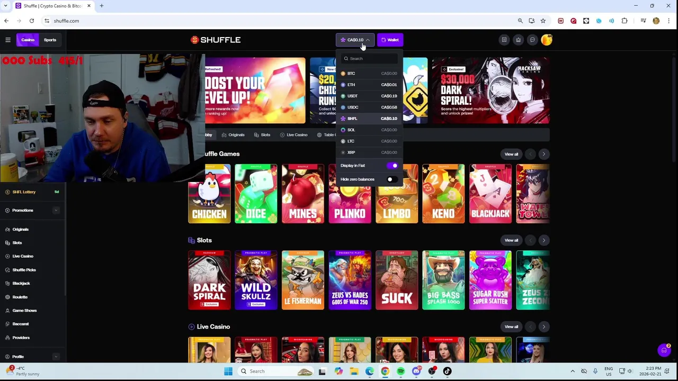Expand the Promotions sidebar section
This screenshot has height=381, width=678.
click(x=56, y=210)
